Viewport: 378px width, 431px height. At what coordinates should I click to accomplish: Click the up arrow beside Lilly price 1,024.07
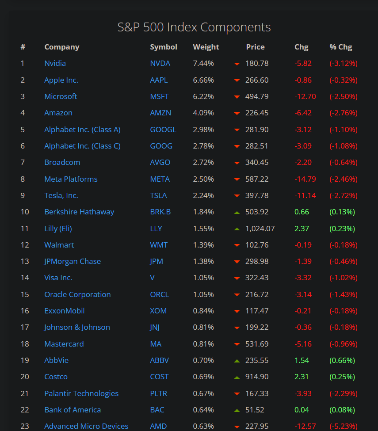[237, 229]
